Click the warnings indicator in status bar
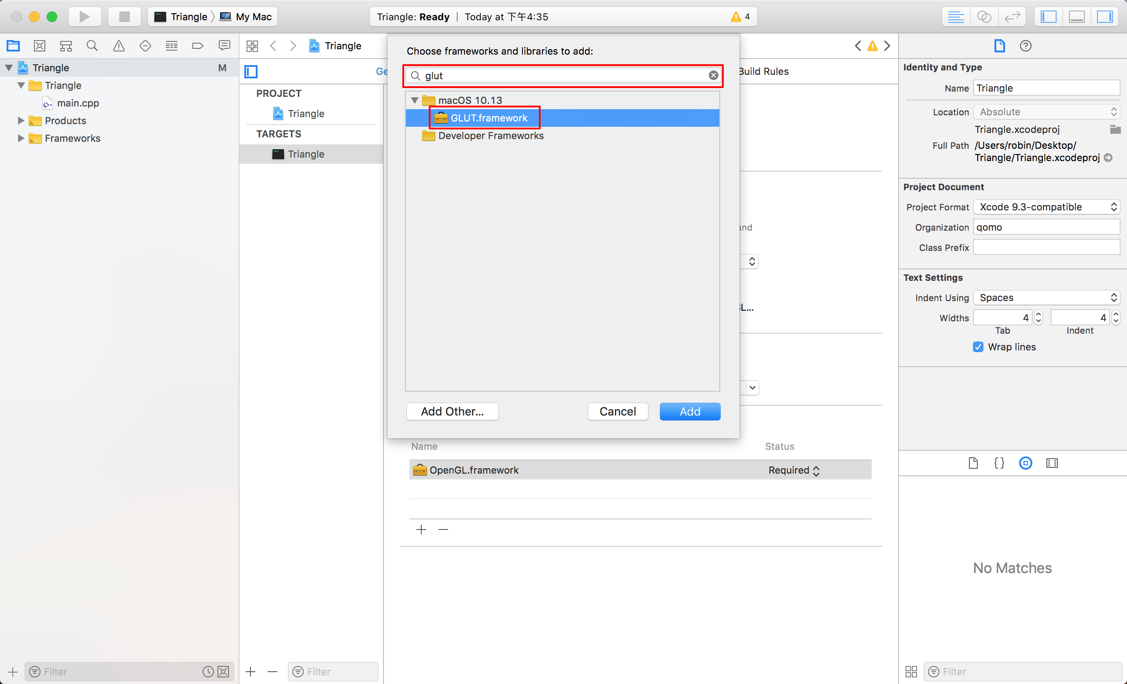This screenshot has width=1127, height=684. pyautogui.click(x=740, y=17)
